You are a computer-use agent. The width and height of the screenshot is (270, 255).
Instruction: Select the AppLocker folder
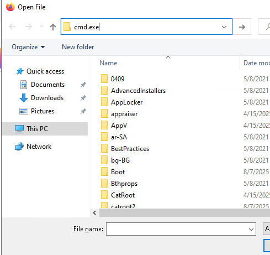tap(126, 102)
